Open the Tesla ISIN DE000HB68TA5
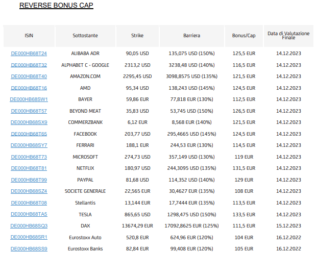The image size is (316, 253). point(29,214)
